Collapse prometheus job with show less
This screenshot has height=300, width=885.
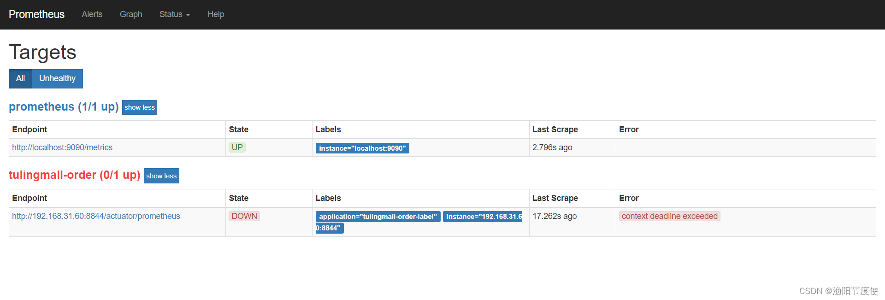coord(140,107)
